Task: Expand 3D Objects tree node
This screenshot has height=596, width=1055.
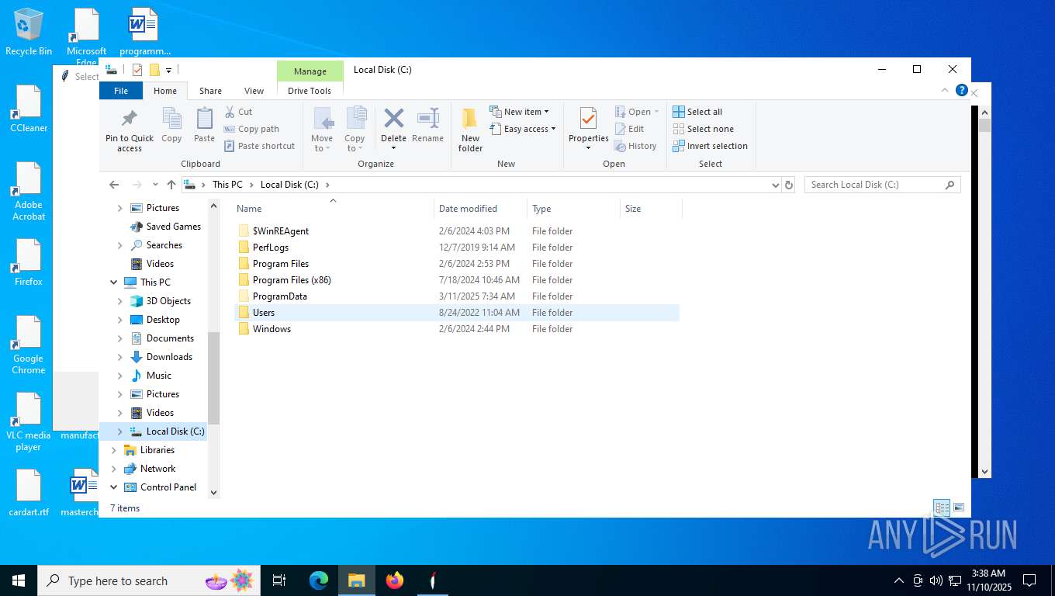Action: coord(120,301)
